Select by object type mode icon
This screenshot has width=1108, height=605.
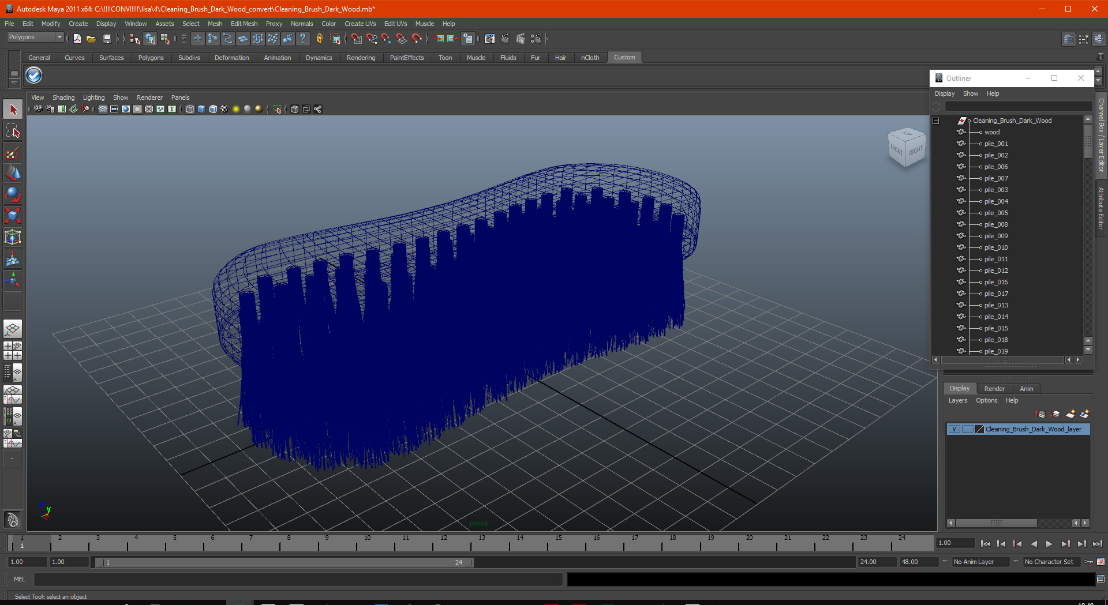point(150,39)
